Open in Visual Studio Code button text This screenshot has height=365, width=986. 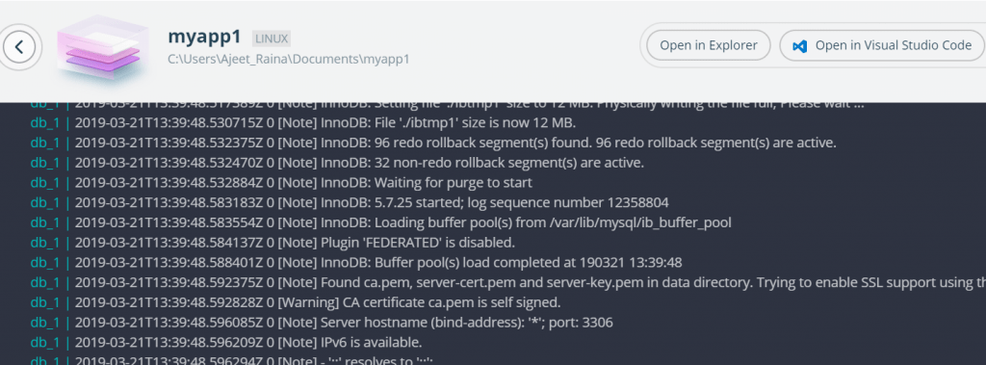click(x=894, y=45)
